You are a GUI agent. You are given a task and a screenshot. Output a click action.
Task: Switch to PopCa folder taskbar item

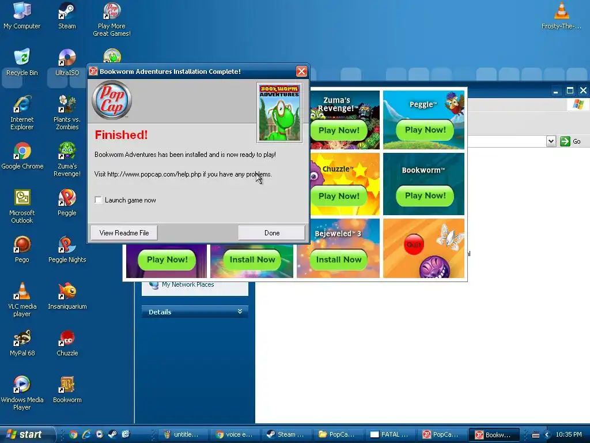[338, 434]
